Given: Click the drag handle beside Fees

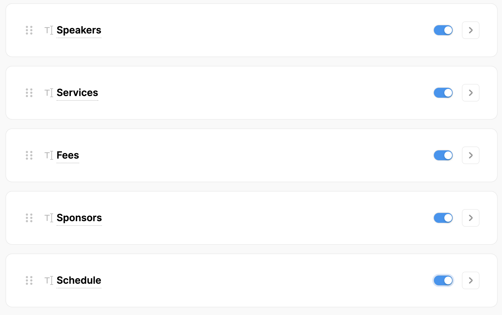Looking at the screenshot, I should coord(29,155).
